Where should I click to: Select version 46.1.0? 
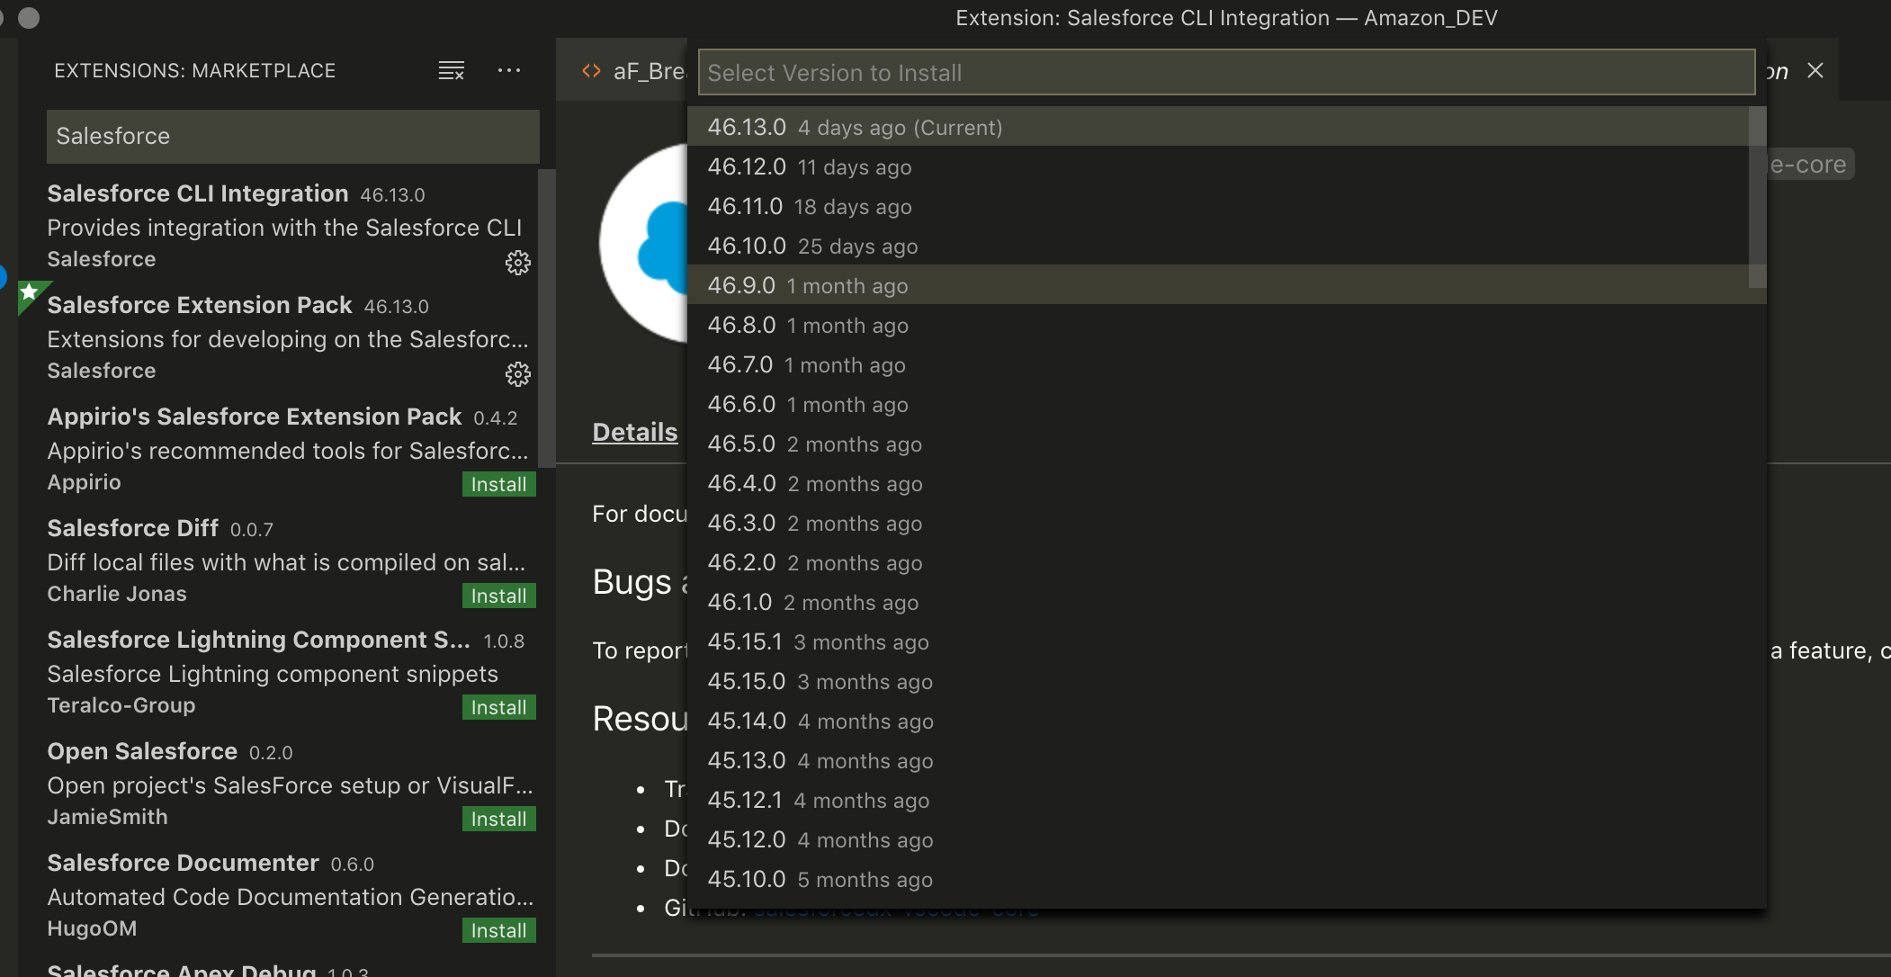click(x=1226, y=602)
